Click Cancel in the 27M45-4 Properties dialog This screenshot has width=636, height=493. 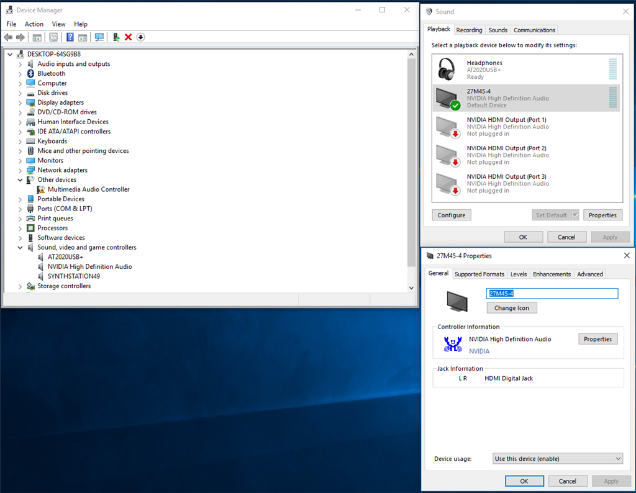point(568,481)
